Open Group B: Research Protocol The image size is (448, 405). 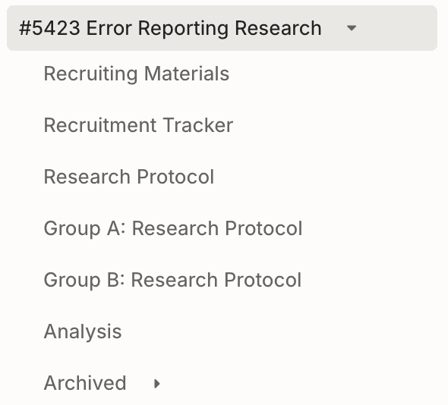tap(172, 280)
